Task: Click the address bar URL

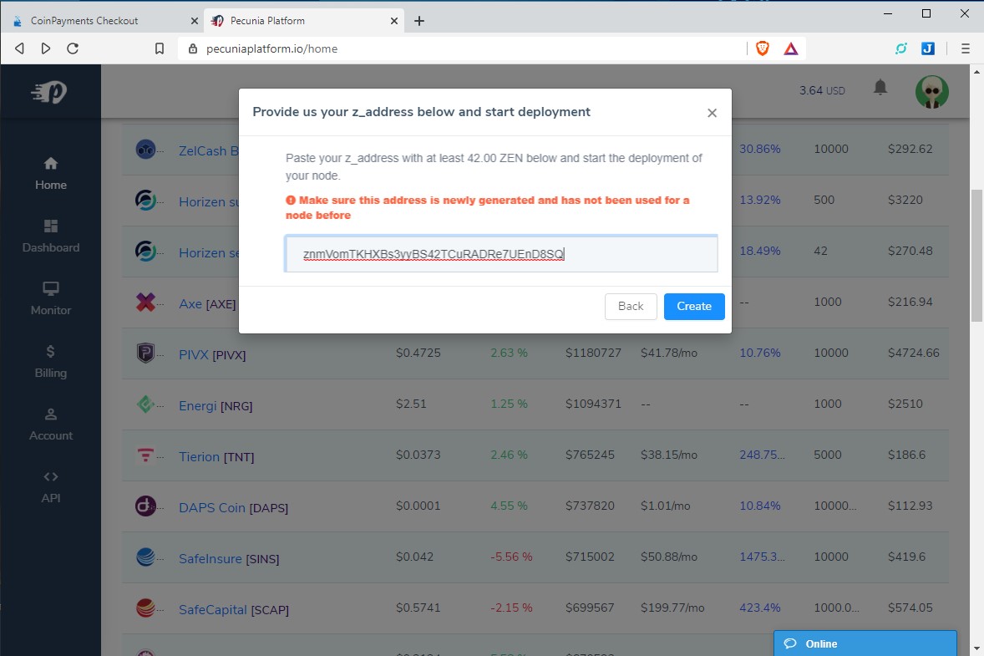Action: (x=271, y=49)
